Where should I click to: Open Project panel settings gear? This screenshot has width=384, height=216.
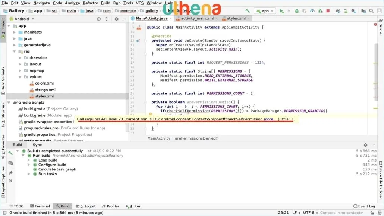coord(117,19)
